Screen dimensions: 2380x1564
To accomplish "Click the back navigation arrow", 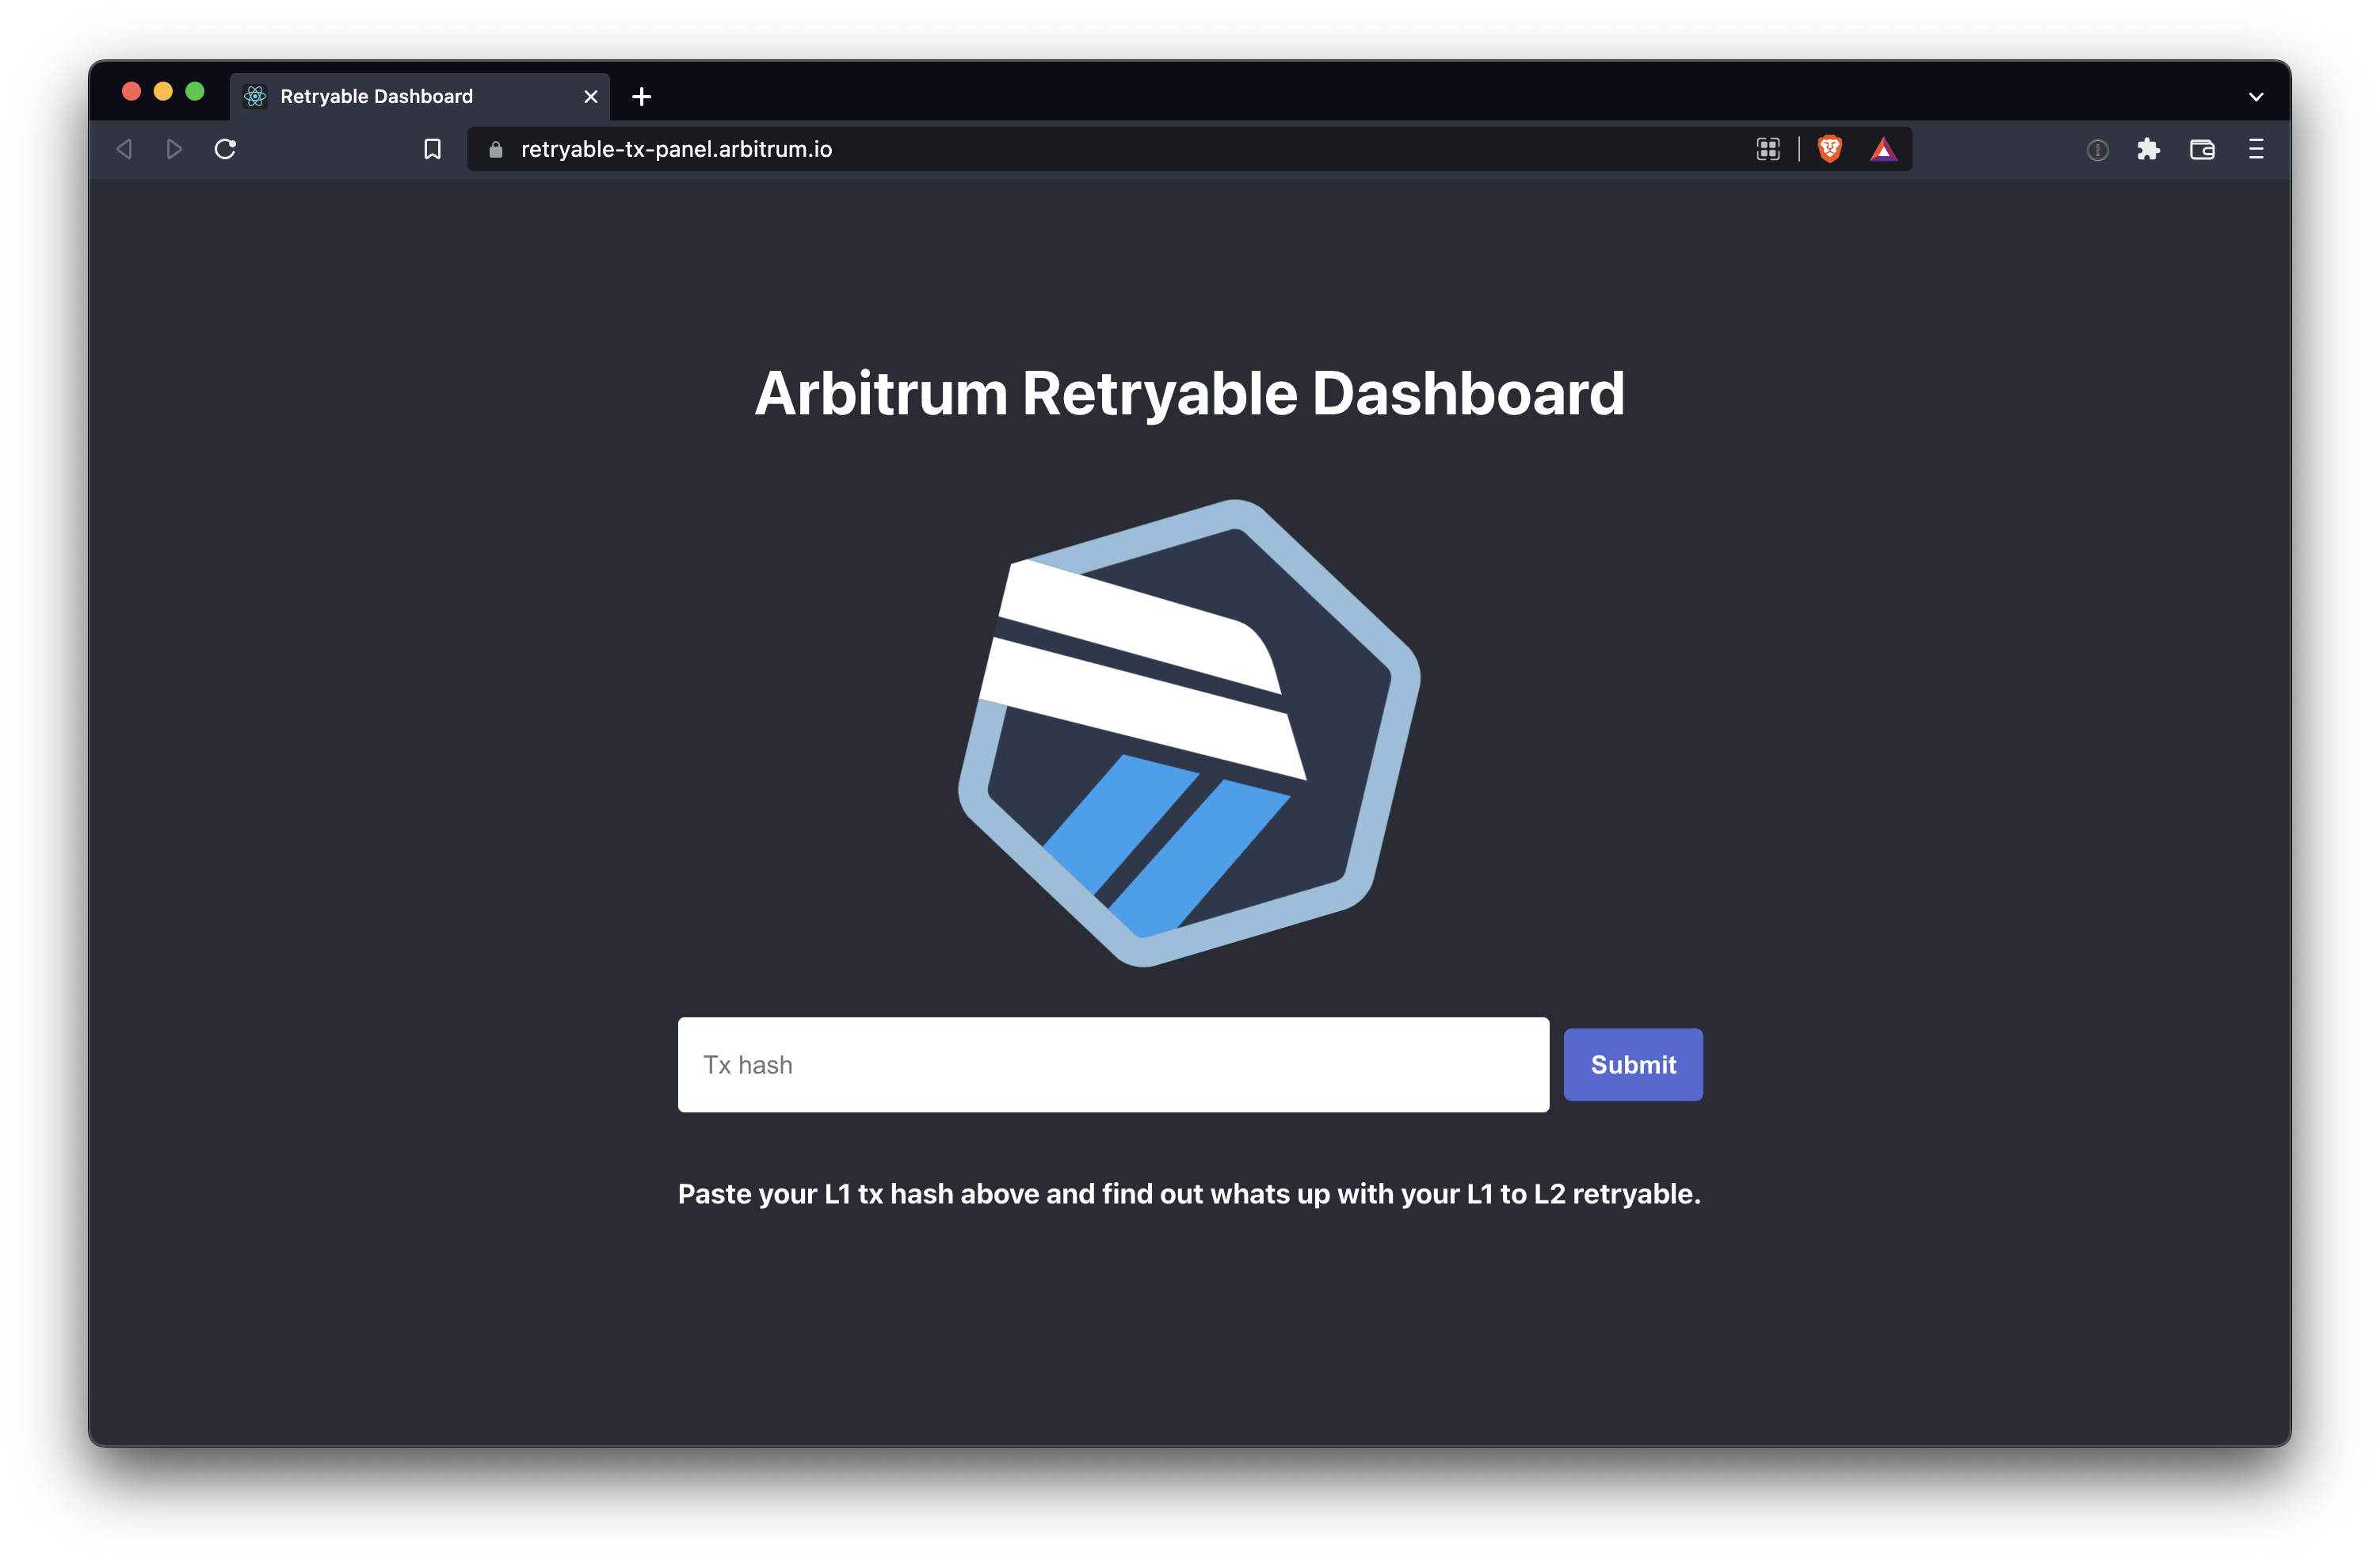I will 124,148.
